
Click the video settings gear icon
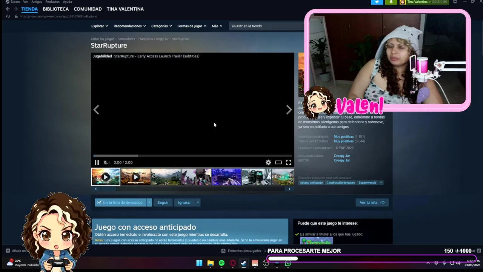[268, 162]
